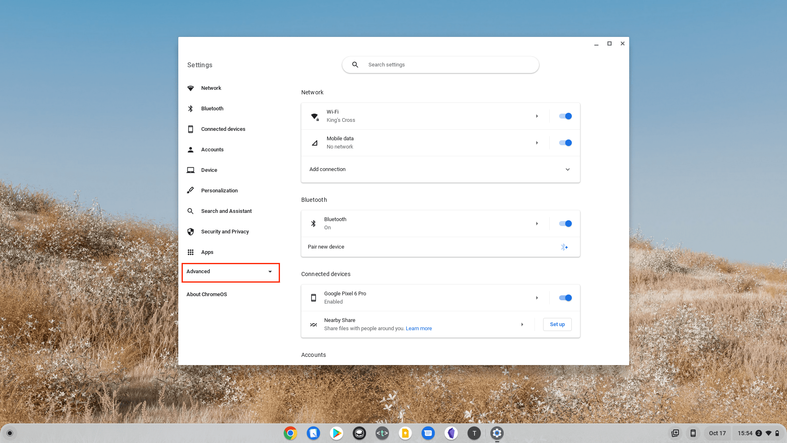Open the Google Keep app in shelf
The image size is (787, 443).
click(x=405, y=433)
